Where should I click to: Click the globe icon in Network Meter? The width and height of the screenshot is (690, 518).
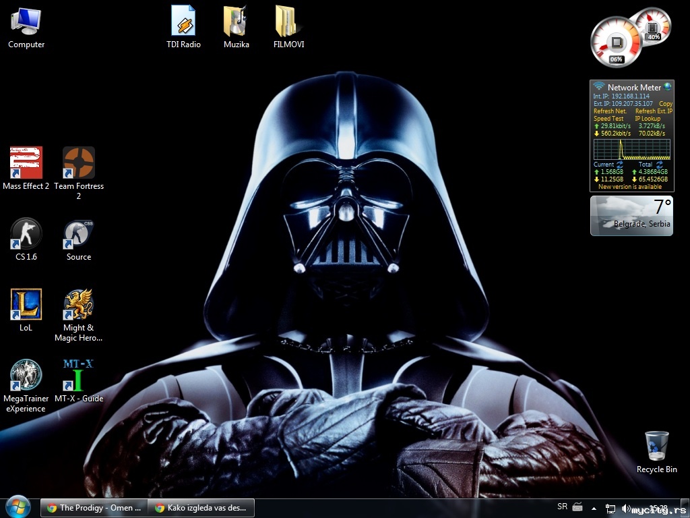pyautogui.click(x=668, y=86)
